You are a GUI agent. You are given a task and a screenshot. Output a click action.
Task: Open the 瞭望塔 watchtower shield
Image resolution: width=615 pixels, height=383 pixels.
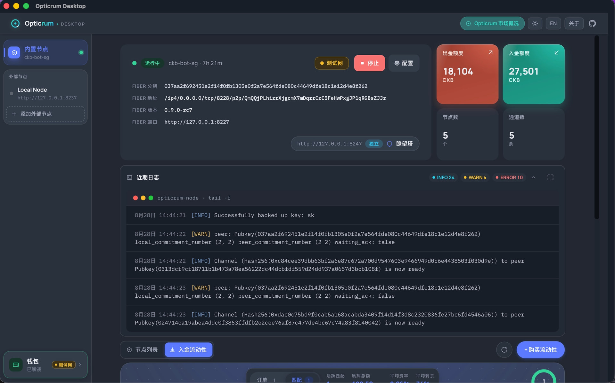pyautogui.click(x=400, y=144)
